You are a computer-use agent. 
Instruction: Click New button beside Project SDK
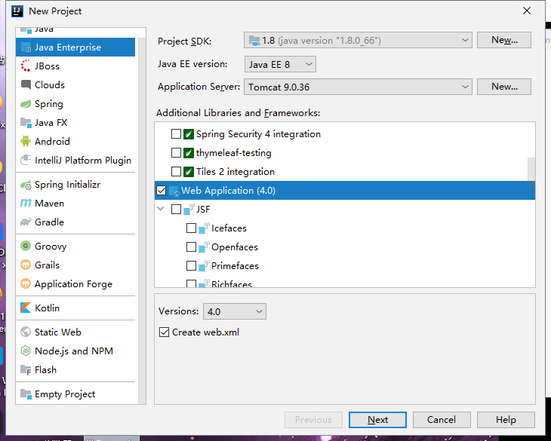coord(504,40)
